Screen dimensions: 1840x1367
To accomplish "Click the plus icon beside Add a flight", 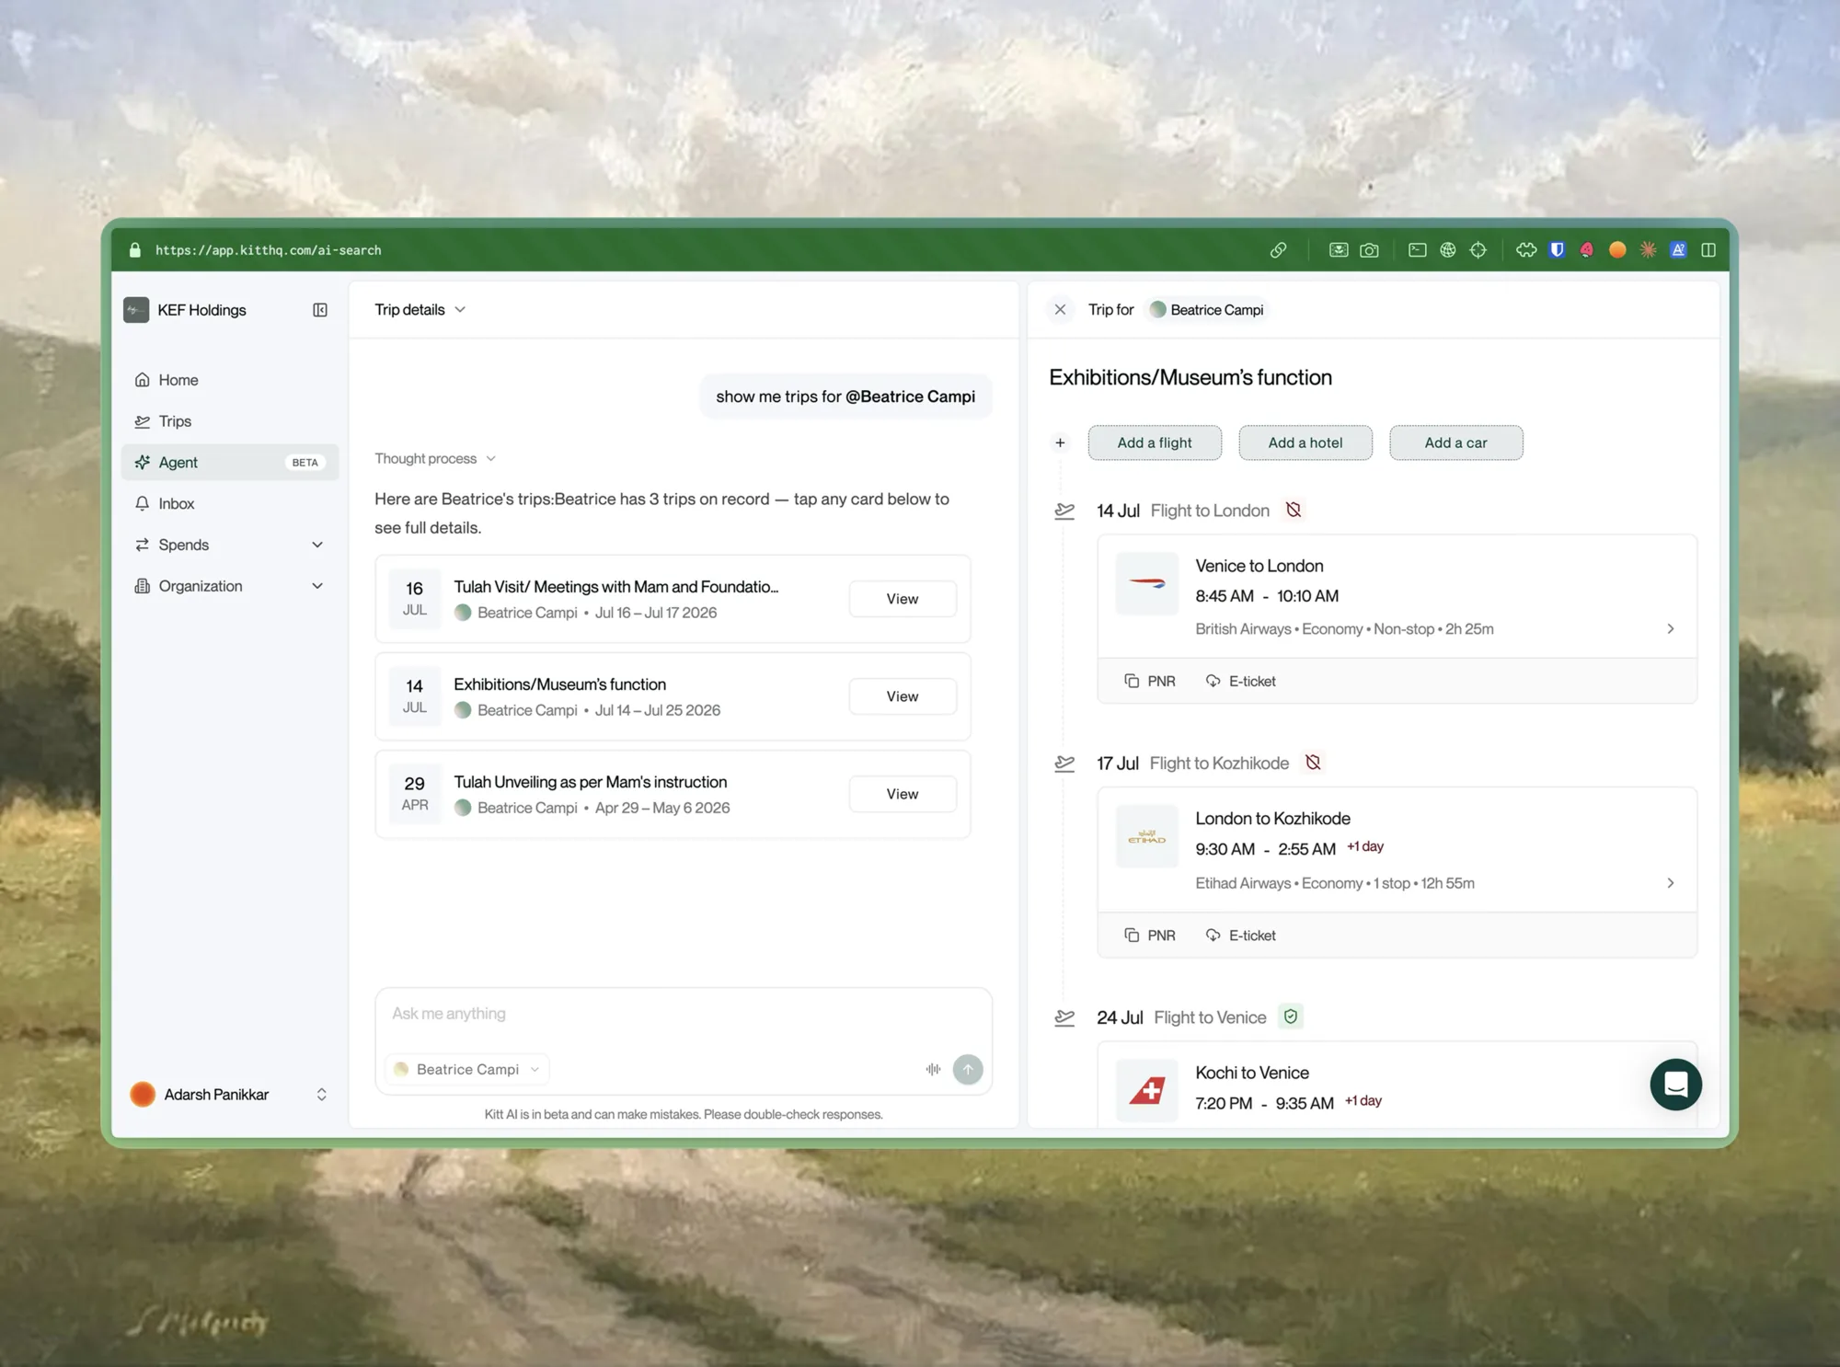I will [x=1060, y=442].
